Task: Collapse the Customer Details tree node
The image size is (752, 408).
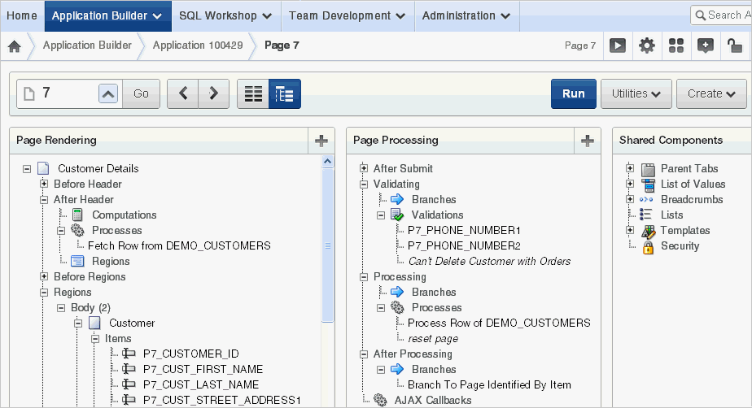Action: pyautogui.click(x=27, y=168)
